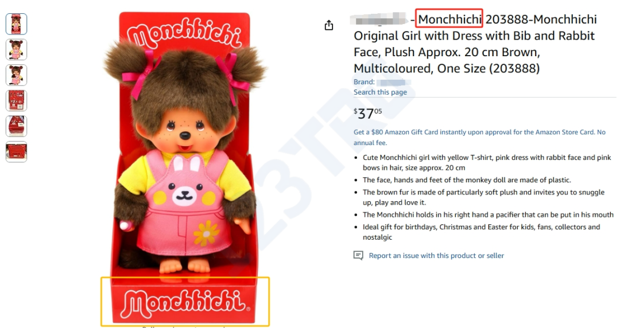The width and height of the screenshot is (620, 328).
Task: Select the second thumbnail of doll front view
Action: (x=16, y=49)
